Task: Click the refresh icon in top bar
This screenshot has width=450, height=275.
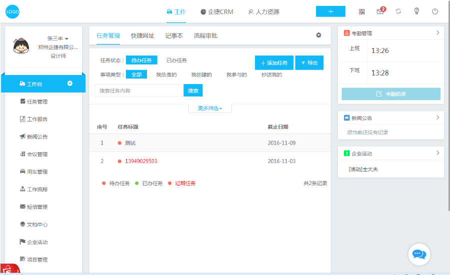Action: [398, 11]
